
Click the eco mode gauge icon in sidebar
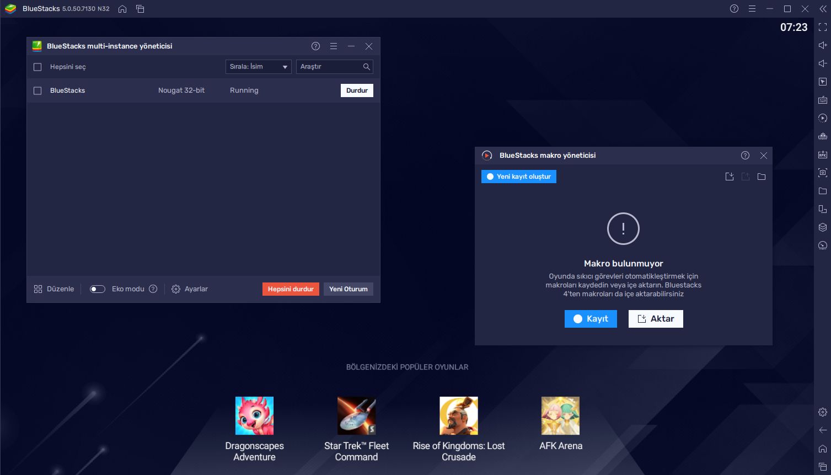822,245
